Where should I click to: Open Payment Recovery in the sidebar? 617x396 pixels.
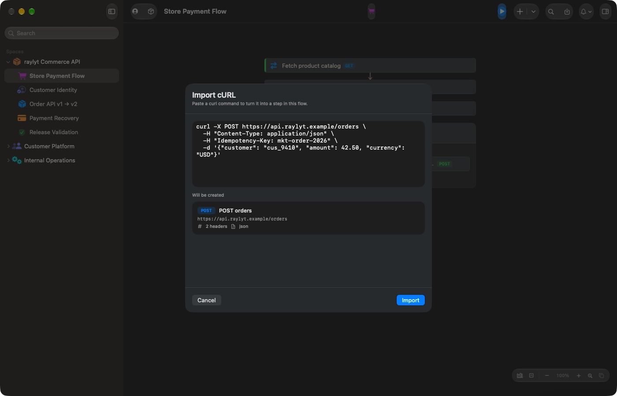click(x=62, y=118)
